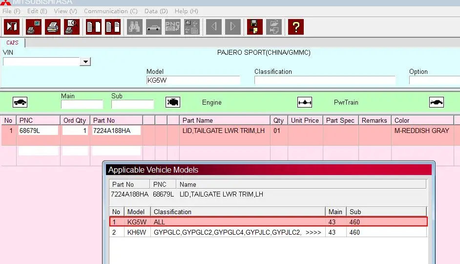
Task: Click the Main group input field
Action: pos(82,104)
